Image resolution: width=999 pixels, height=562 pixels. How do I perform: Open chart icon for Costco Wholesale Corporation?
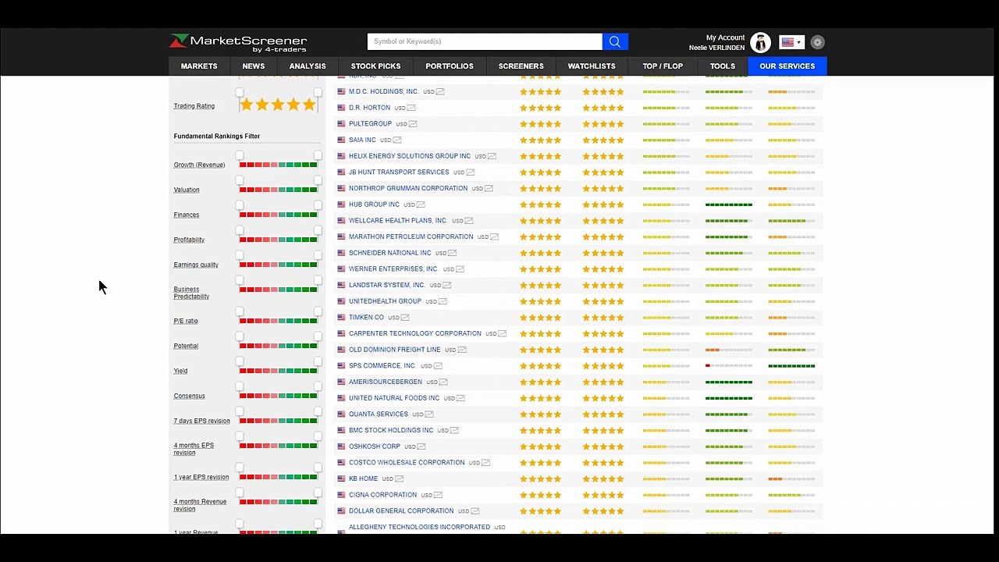click(x=485, y=463)
